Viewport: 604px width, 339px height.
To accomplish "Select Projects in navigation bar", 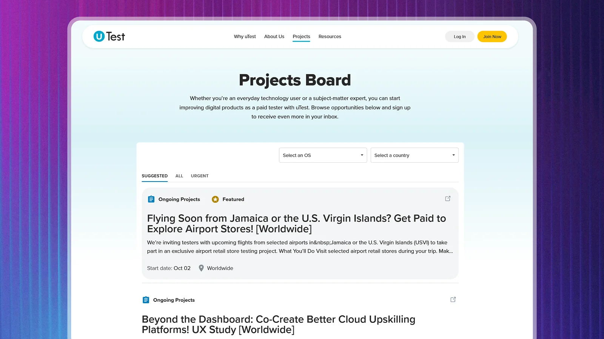I will pyautogui.click(x=301, y=37).
